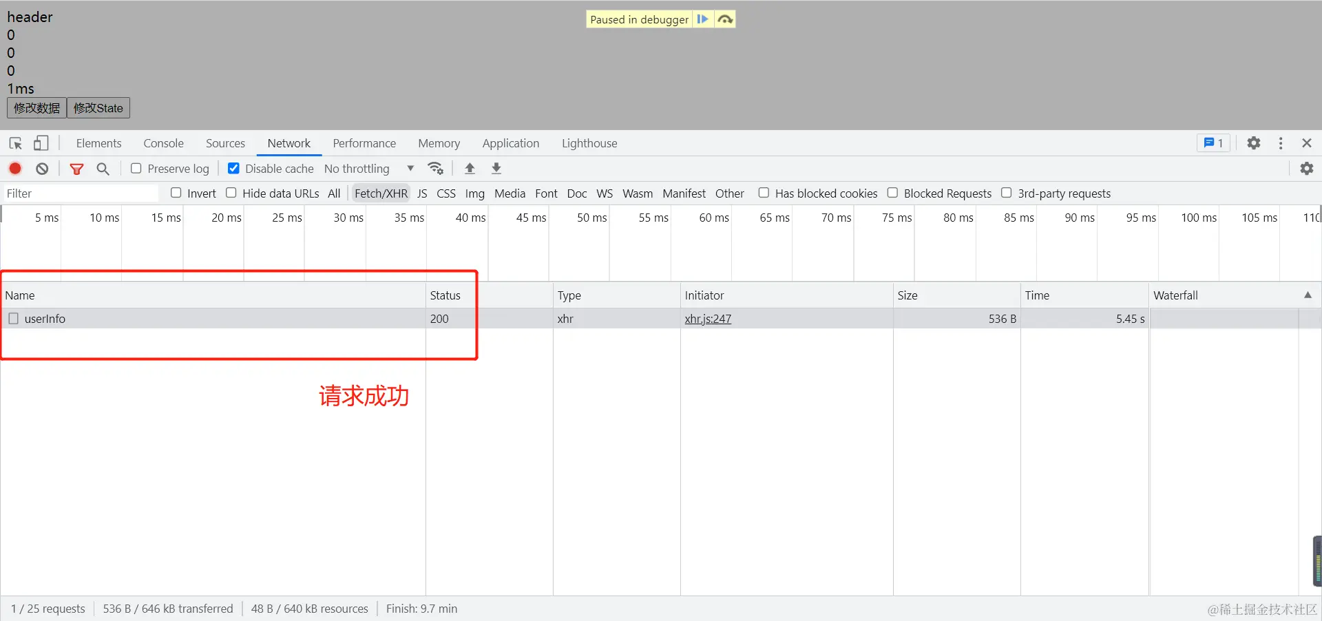Open the Sources tab
The height and width of the screenshot is (621, 1322).
(225, 143)
